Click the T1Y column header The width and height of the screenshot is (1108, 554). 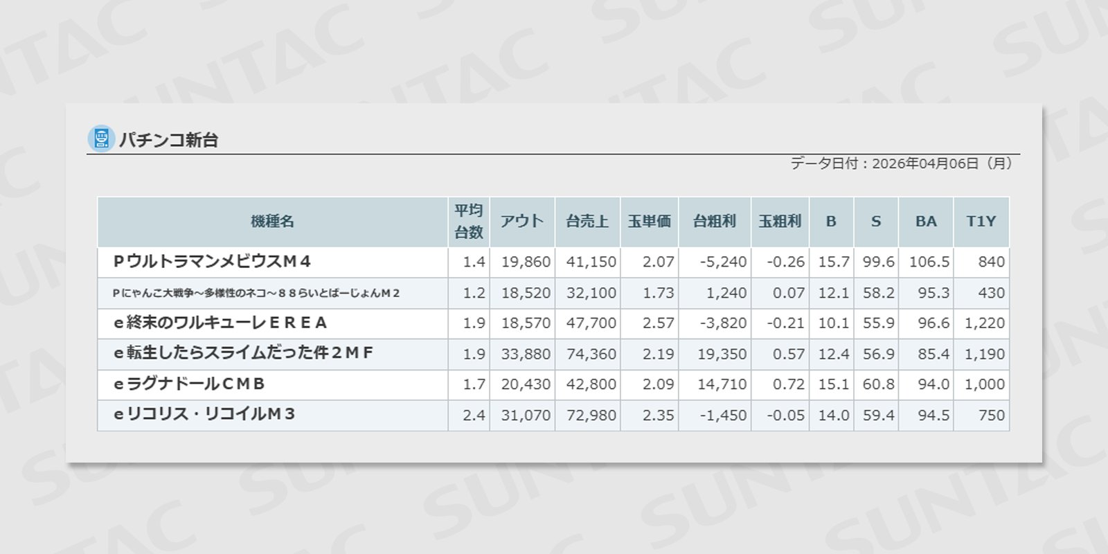981,222
